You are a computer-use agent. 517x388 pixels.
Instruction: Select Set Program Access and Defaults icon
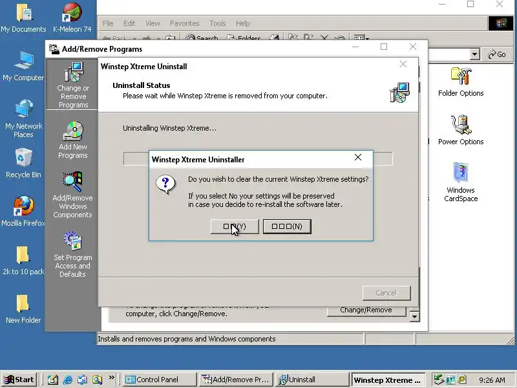(73, 254)
